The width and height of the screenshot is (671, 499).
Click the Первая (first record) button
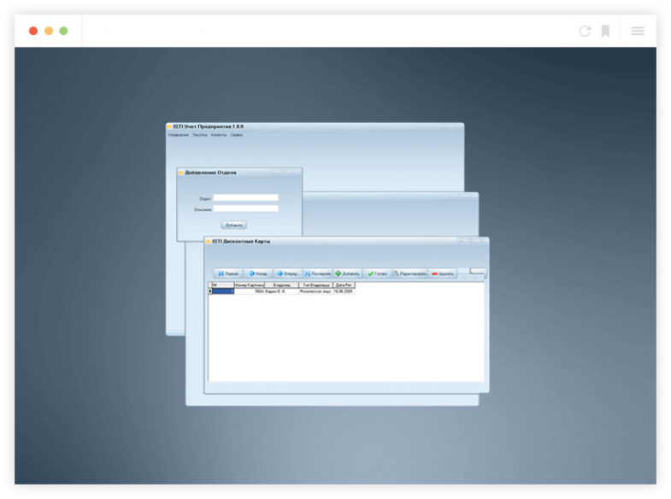point(227,273)
